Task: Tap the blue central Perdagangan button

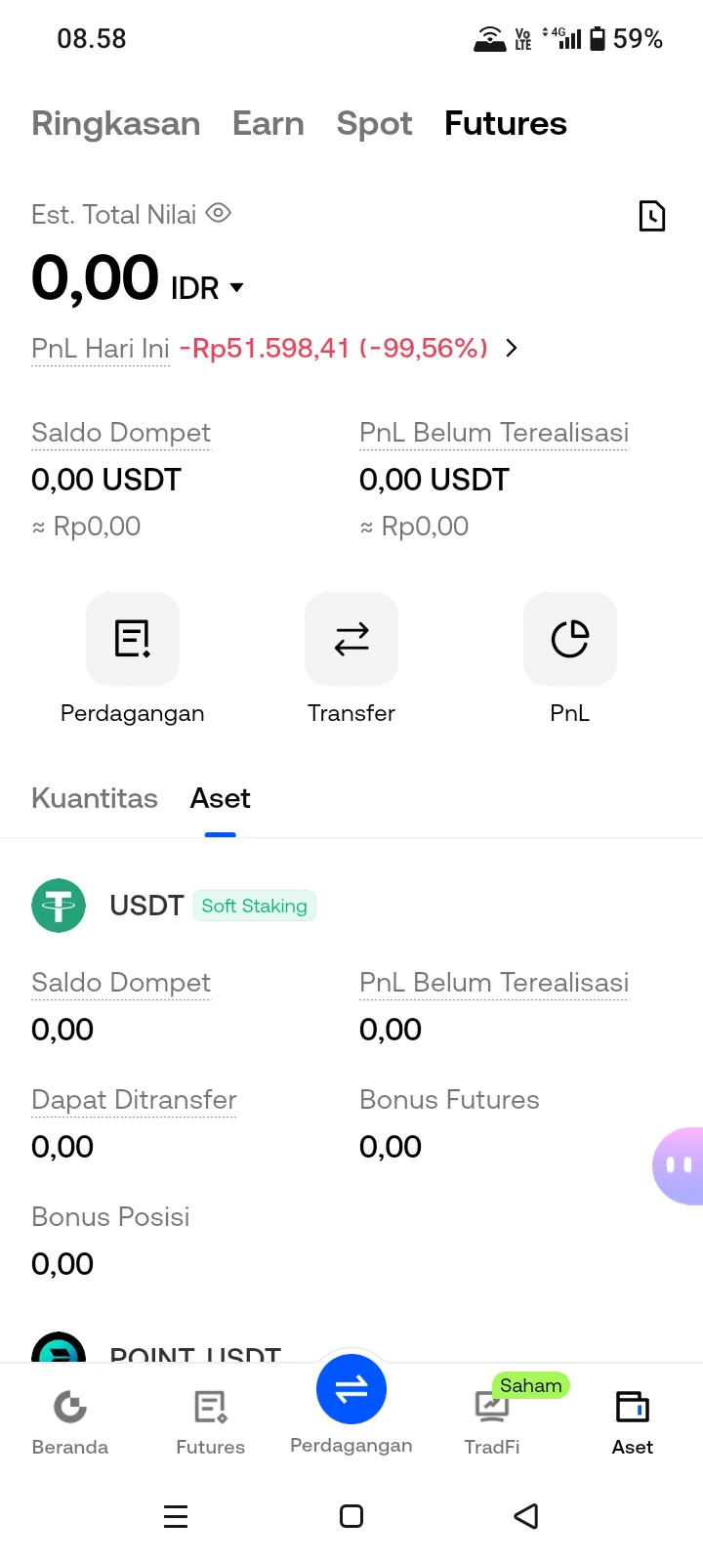Action: [x=351, y=1389]
